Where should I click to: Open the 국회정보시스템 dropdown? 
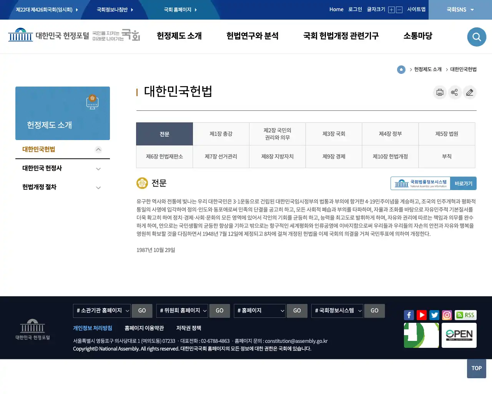tap(337, 311)
